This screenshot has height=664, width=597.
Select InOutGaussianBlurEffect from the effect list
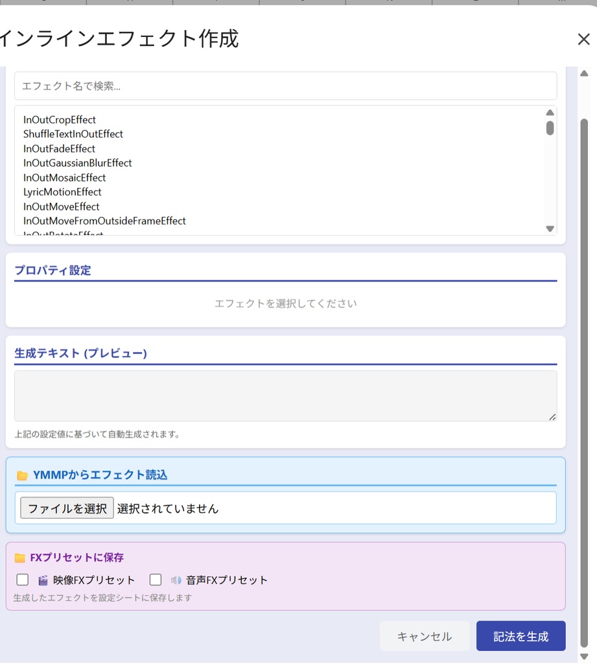[x=77, y=163]
